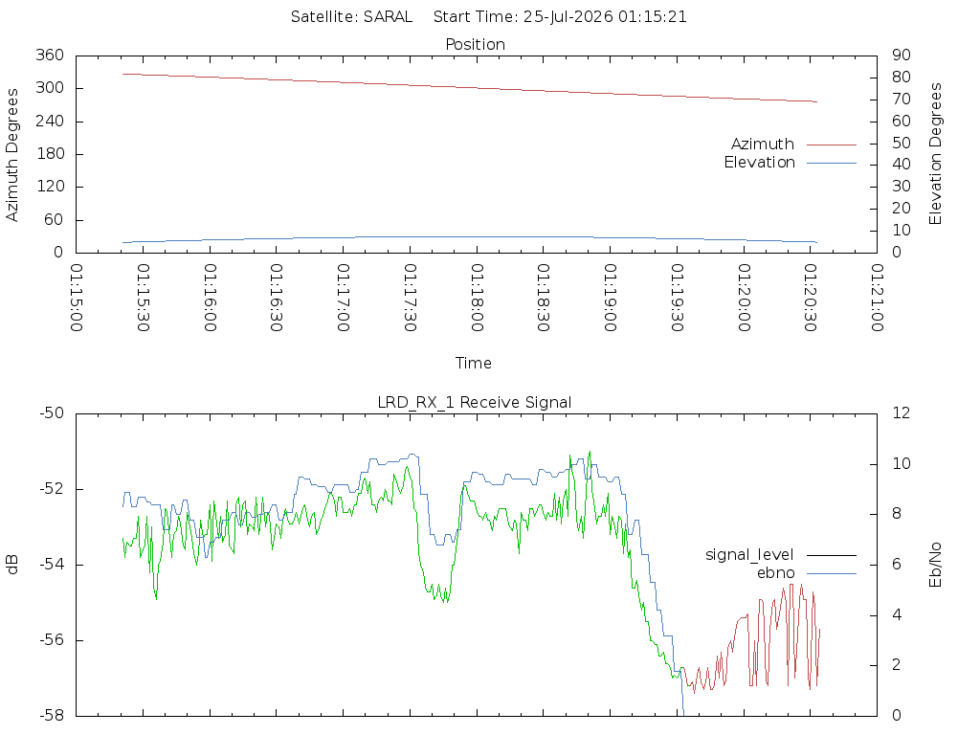Click the 'dB' axis label
The height and width of the screenshot is (735, 980).
coord(11,565)
